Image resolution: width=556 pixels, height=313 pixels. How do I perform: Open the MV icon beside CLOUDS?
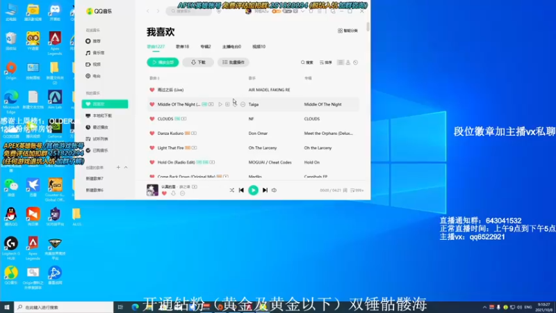coord(183,119)
